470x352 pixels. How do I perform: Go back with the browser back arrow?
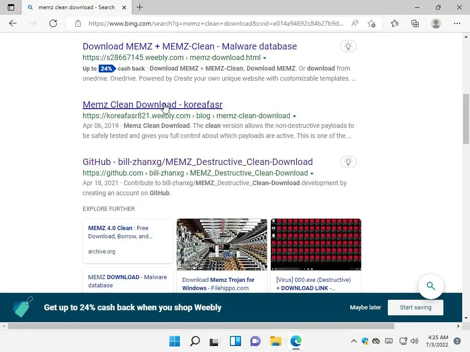12,23
